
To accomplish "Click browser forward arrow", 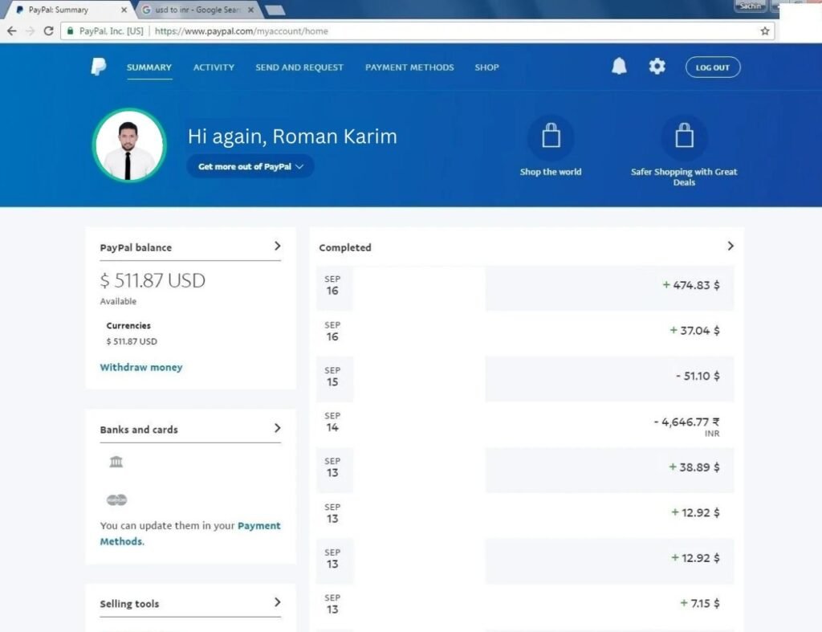I will coord(30,31).
